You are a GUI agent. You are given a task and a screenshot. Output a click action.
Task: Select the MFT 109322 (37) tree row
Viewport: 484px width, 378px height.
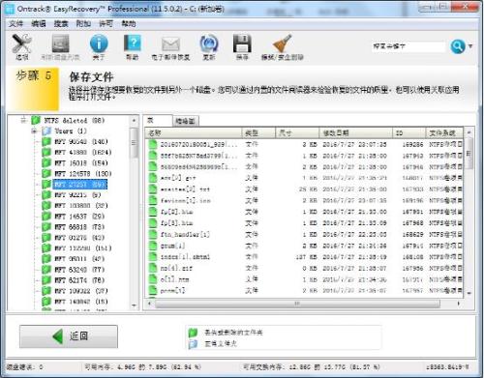point(81,291)
